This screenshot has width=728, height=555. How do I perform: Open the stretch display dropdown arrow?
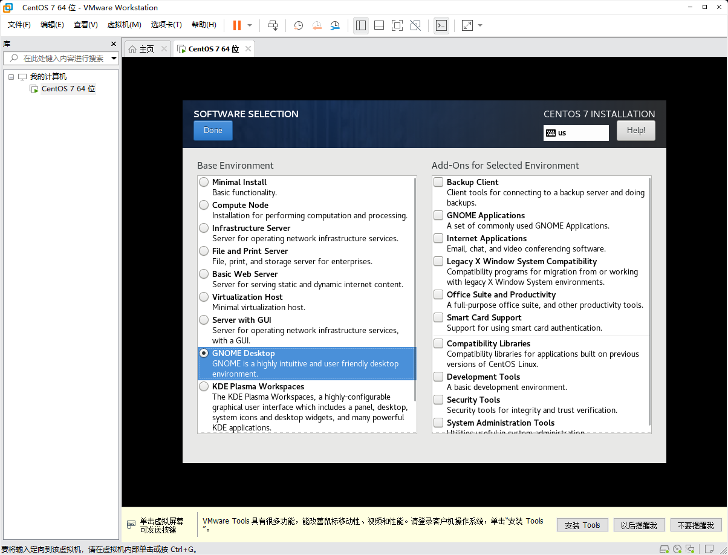480,25
